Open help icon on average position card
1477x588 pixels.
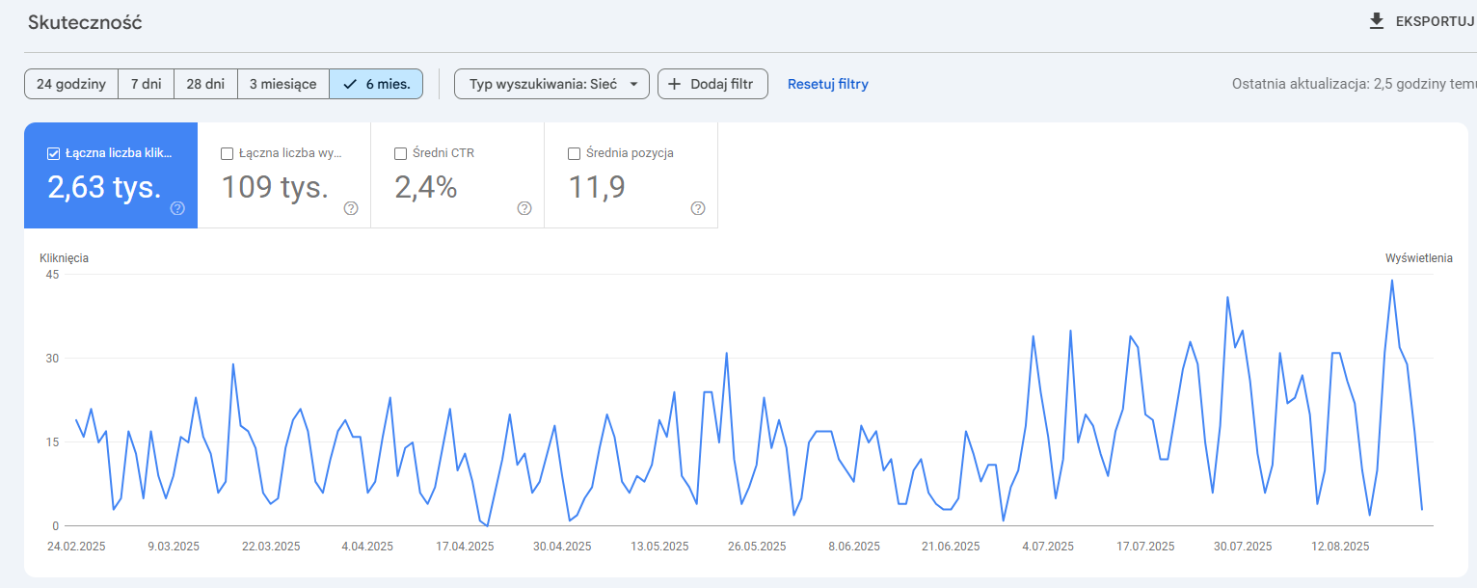698,208
